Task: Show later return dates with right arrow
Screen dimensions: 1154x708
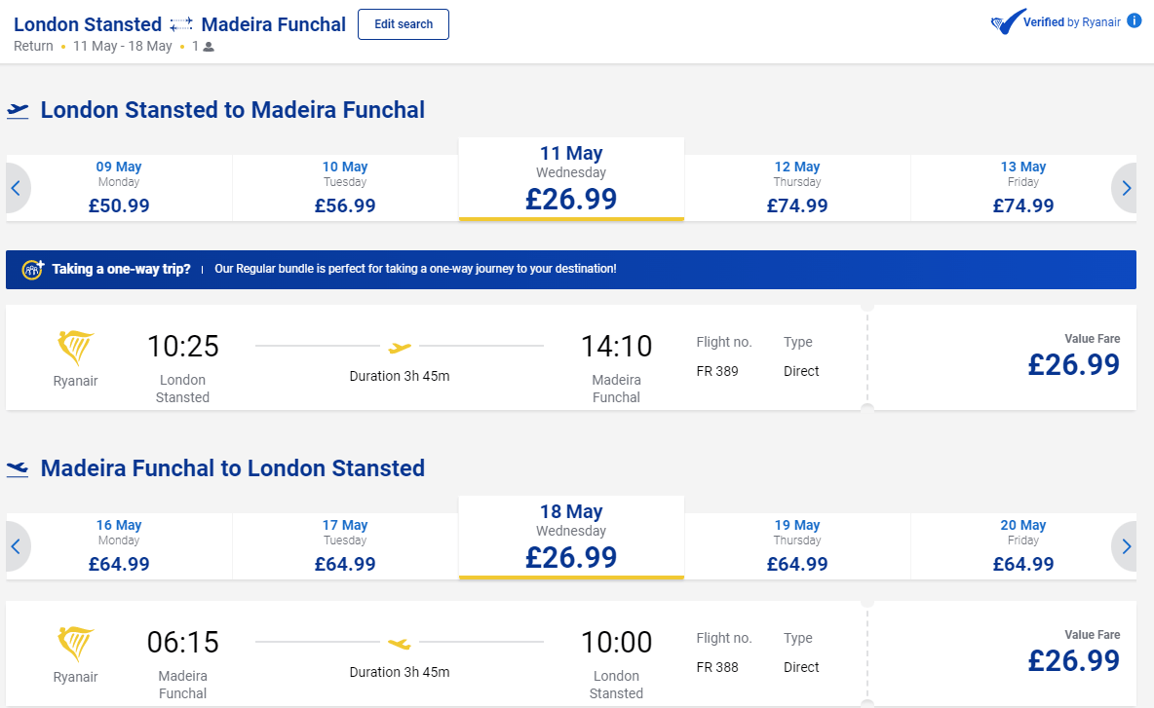Action: (1126, 546)
